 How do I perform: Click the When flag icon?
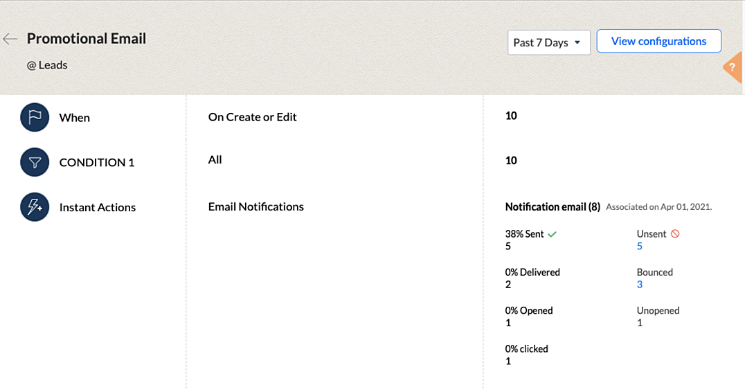coord(35,117)
